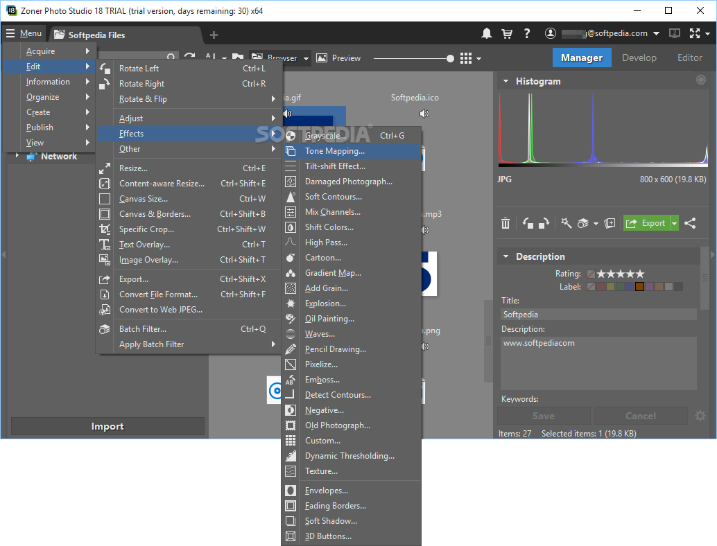Viewport: 717px width, 546px height.
Task: Click the quick fix magic wand icon
Action: (566, 223)
